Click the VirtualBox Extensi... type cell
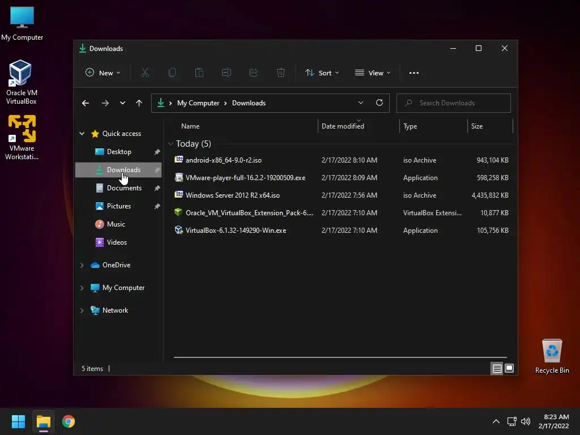The image size is (580, 435). pyautogui.click(x=432, y=213)
